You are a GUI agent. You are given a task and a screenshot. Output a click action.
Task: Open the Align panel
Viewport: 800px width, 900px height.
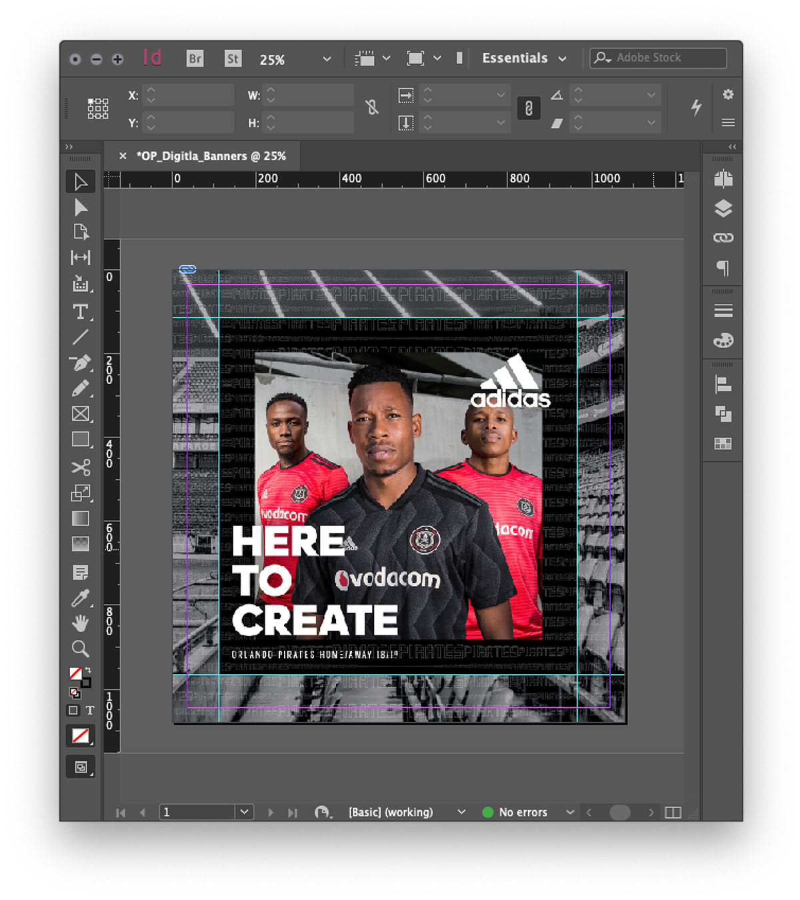(723, 384)
